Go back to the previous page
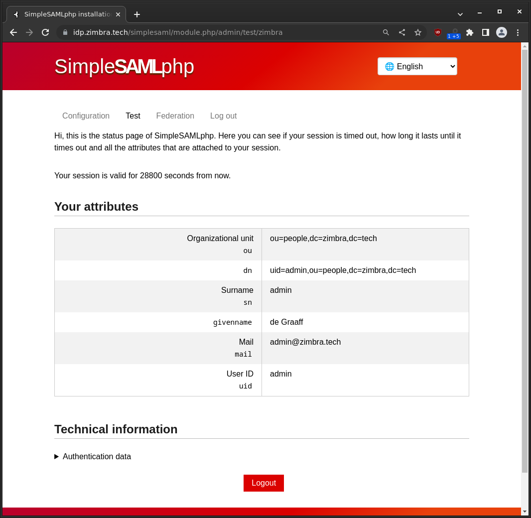Image resolution: width=531 pixels, height=518 pixels. coord(13,32)
